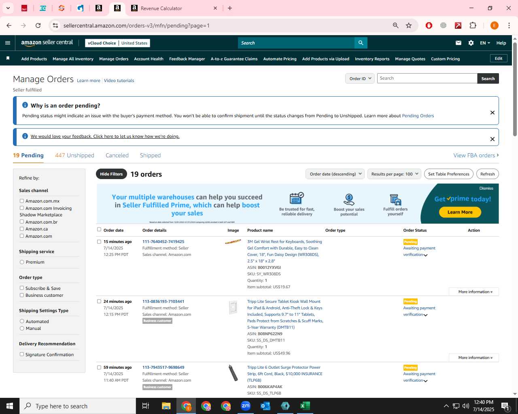Click the Task View taskbar icon

146,406
